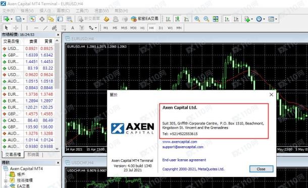Screen dimensions: 308x188
Task: Open the View (V) menu
Action: (27, 11)
